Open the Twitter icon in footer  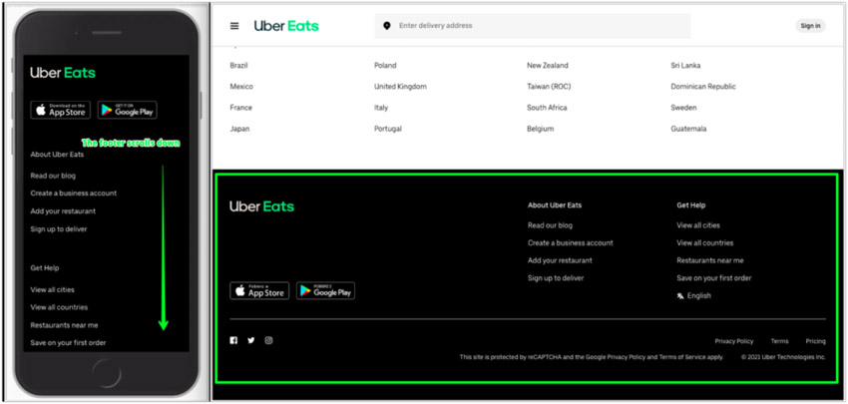(x=251, y=340)
